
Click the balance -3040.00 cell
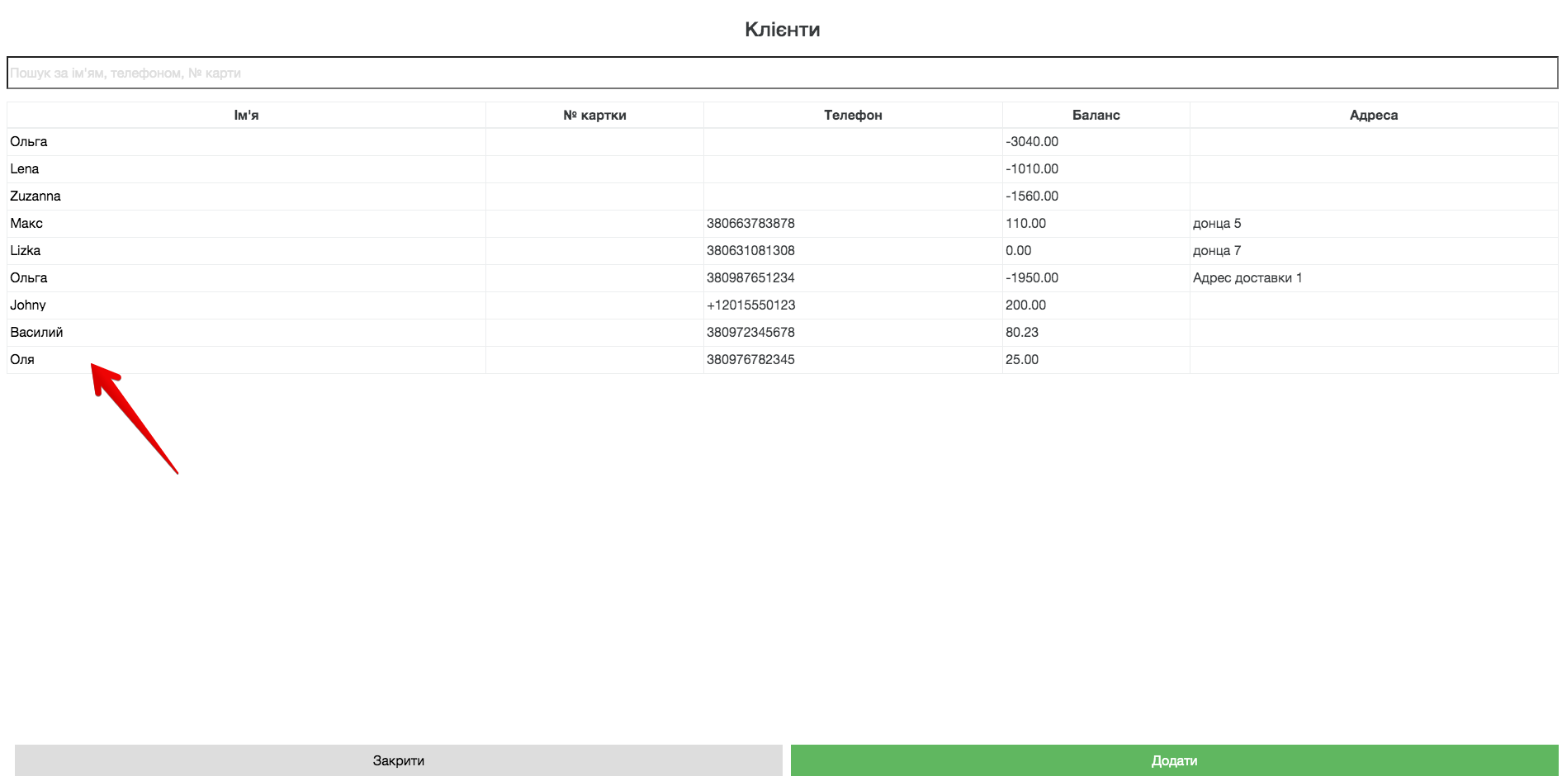click(1032, 142)
